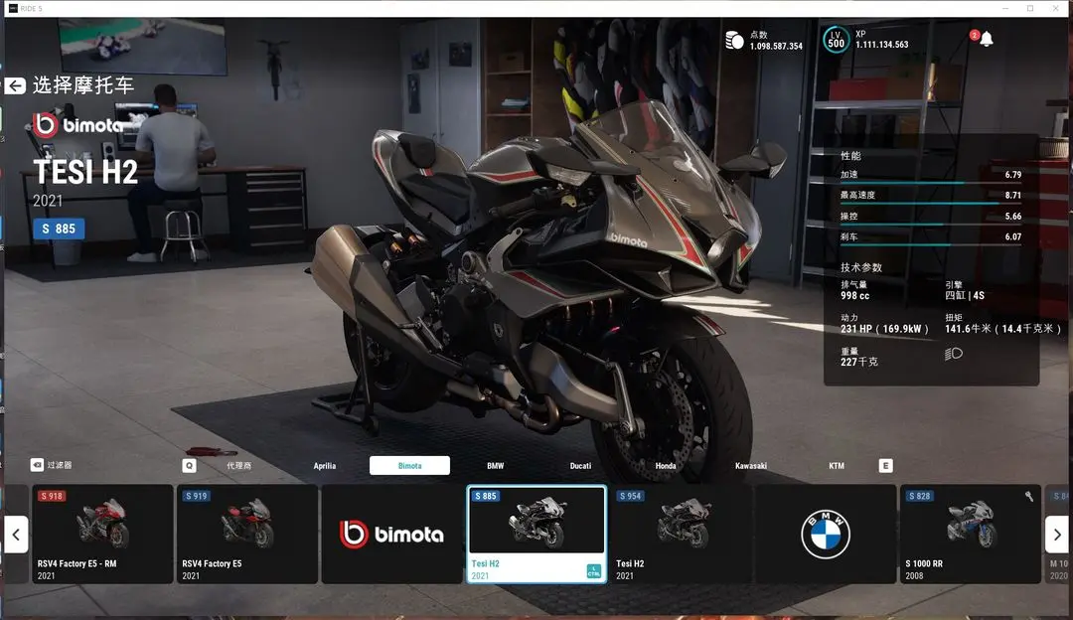Switch to the Ducati brand tab
The width and height of the screenshot is (1073, 620).
[x=580, y=465]
